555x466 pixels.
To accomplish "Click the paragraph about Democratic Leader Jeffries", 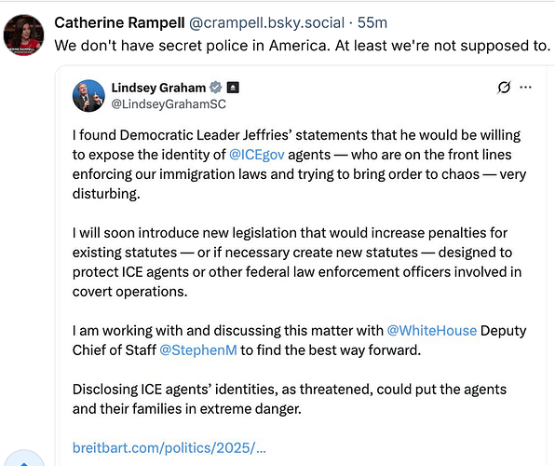I will (299, 164).
